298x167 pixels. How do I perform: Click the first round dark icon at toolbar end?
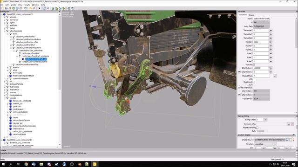tap(69, 8)
